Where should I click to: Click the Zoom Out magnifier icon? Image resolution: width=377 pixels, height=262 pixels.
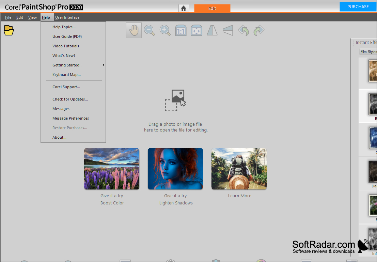pyautogui.click(x=149, y=31)
